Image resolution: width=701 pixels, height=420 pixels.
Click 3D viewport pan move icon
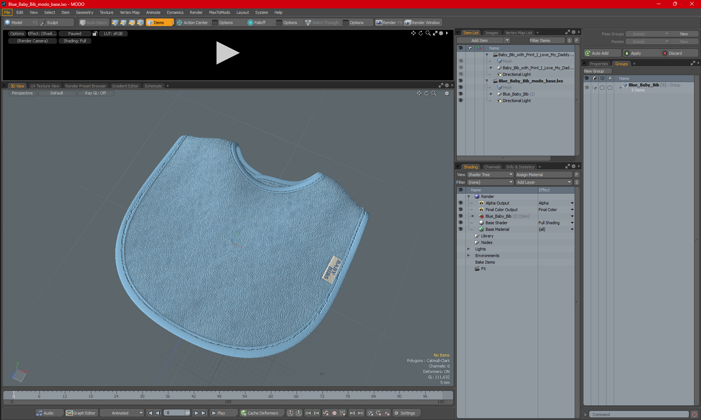click(x=419, y=93)
